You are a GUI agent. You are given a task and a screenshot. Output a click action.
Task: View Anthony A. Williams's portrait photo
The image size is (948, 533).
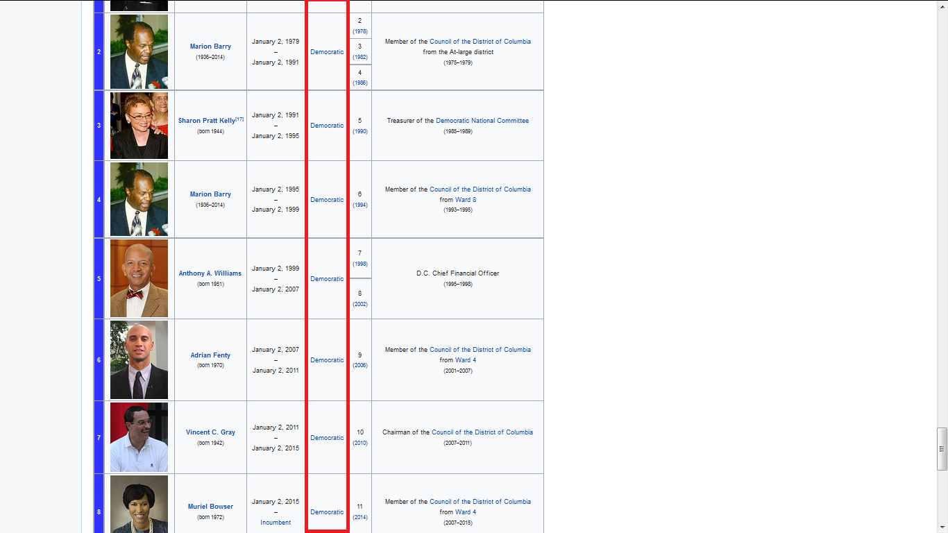coord(139,278)
